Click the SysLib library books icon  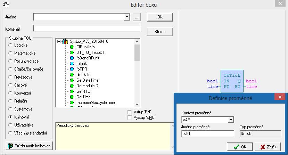tap(65, 41)
